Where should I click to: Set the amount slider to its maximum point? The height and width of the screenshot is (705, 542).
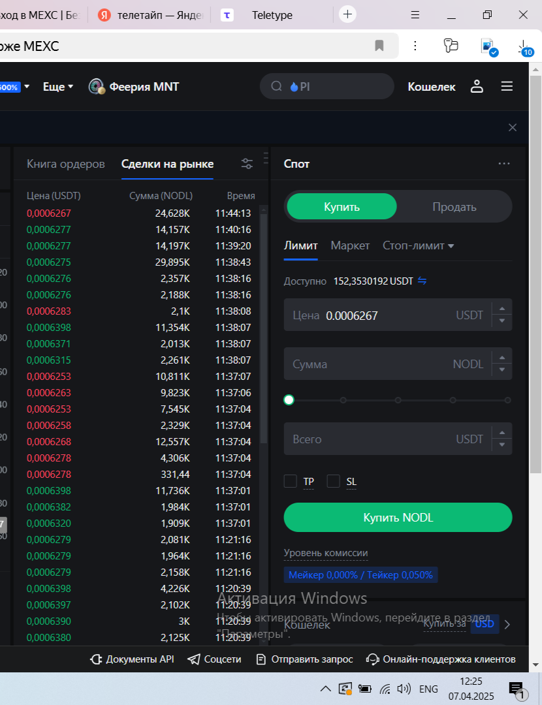click(507, 399)
